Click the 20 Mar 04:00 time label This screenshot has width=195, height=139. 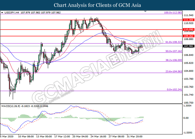coord(80,136)
